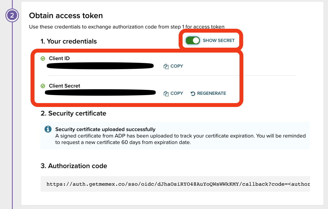
Task: Click the Your credentials section heading
Action: 69,41
